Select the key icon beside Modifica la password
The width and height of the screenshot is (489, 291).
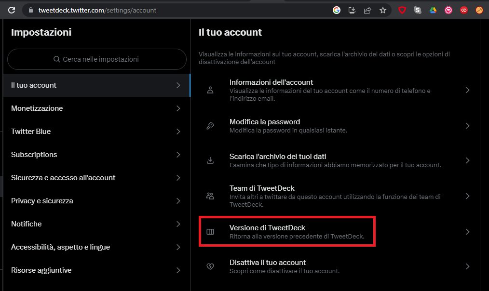[210, 125]
